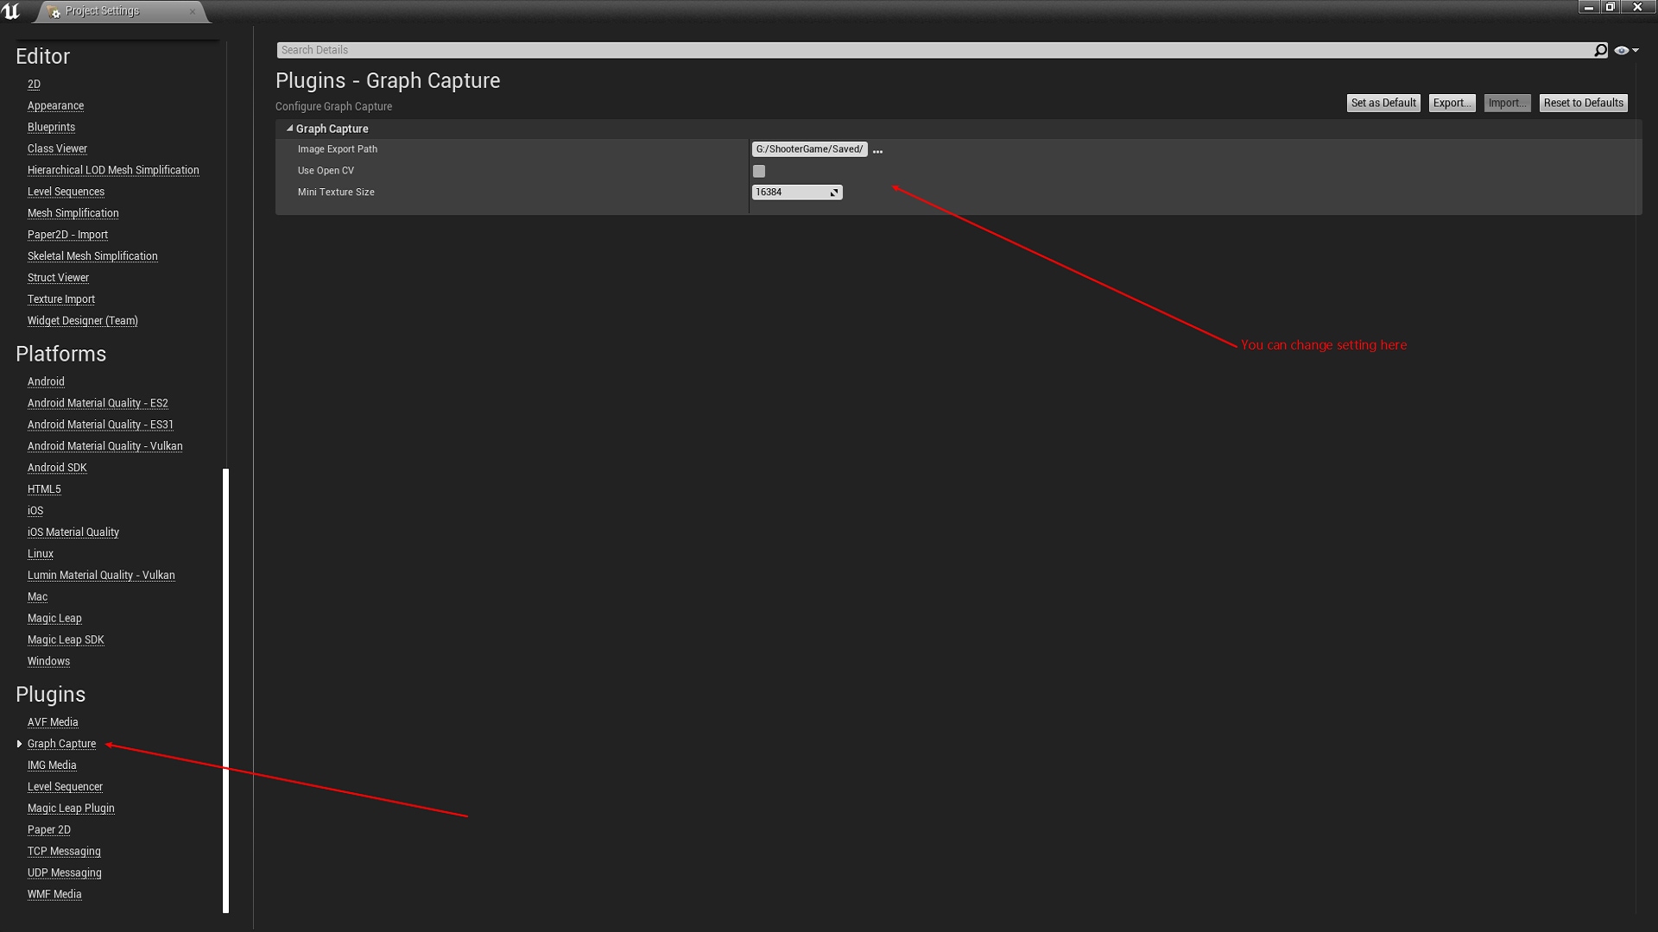
Task: Click the diagonal arrows icon in Mini Texture Size field
Action: (834, 192)
